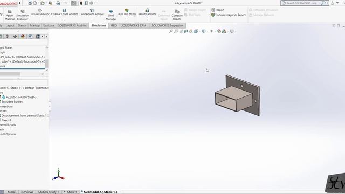Save the assembly with the Save icon

click(x=50, y=3)
